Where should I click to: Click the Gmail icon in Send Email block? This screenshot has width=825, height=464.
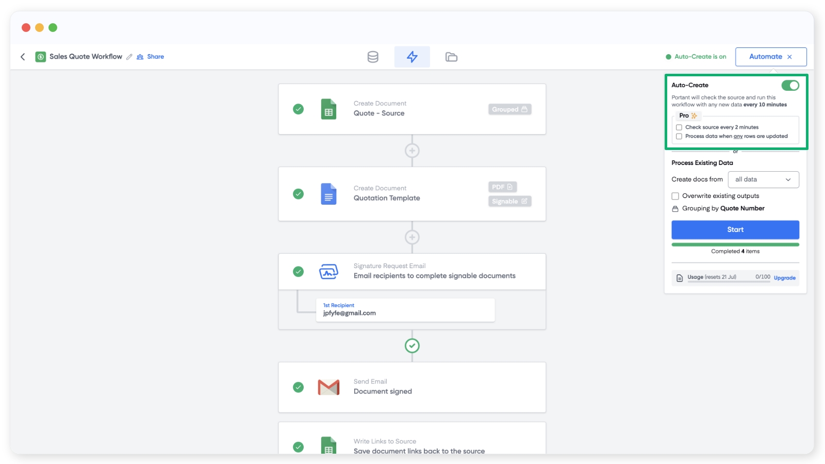coord(328,387)
